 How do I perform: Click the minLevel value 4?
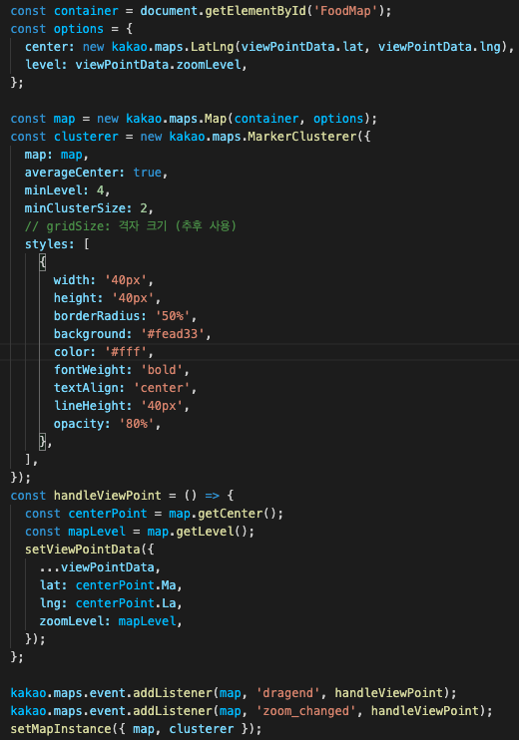coord(100,190)
